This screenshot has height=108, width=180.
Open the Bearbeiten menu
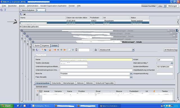pyautogui.click(x=12, y=6)
